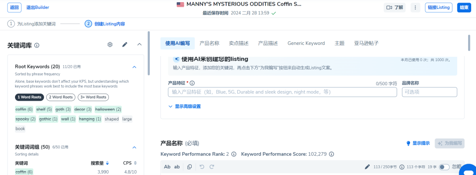The width and height of the screenshot is (476, 175).
Task: Open the three-dot more options menu
Action: [x=415, y=7]
